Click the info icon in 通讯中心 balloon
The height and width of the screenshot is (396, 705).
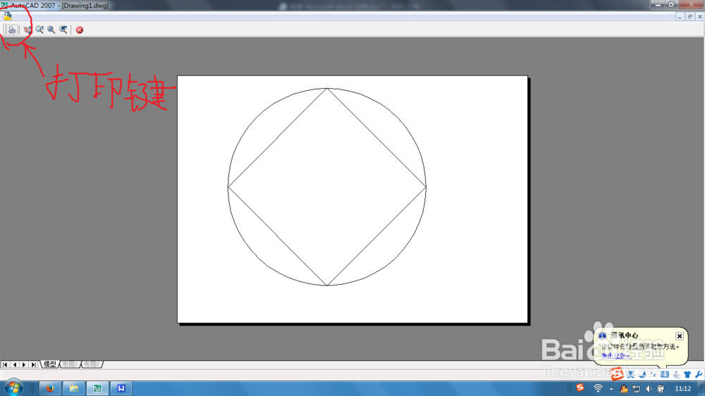point(602,335)
